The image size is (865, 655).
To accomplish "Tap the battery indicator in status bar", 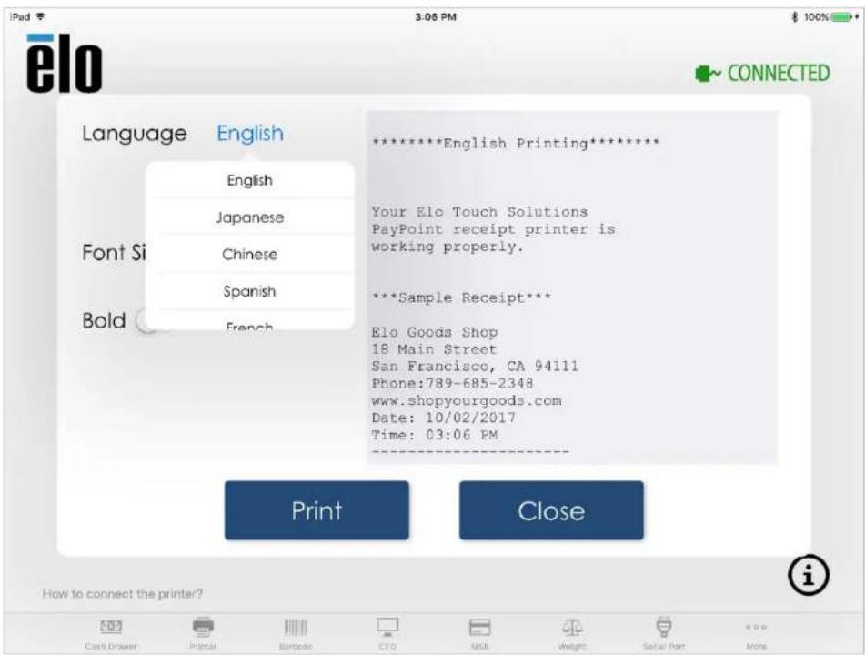I will click(x=842, y=17).
